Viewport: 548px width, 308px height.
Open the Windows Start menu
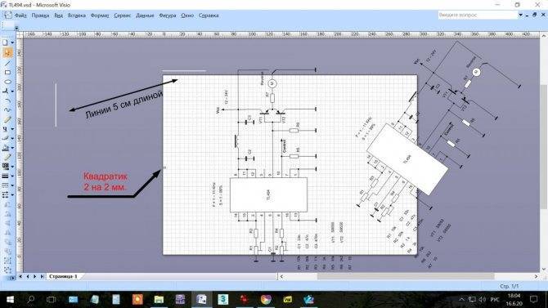[10, 299]
